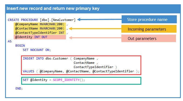Click the 'Incoming parameters' label box
Viewport: 183px width, 101px height.
click(x=149, y=29)
